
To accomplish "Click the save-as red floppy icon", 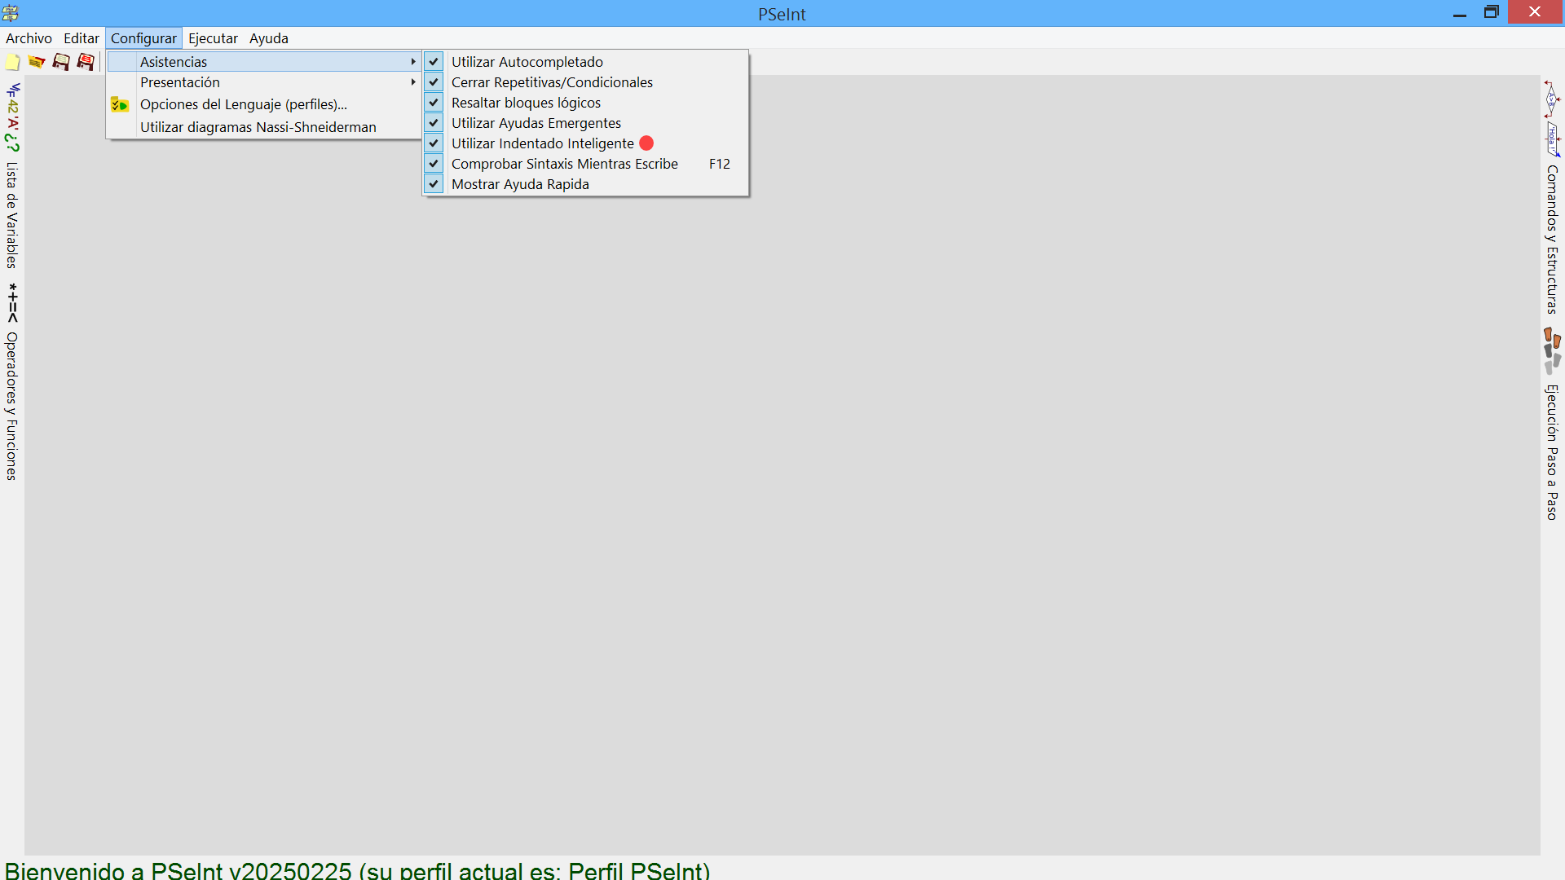I will (86, 62).
